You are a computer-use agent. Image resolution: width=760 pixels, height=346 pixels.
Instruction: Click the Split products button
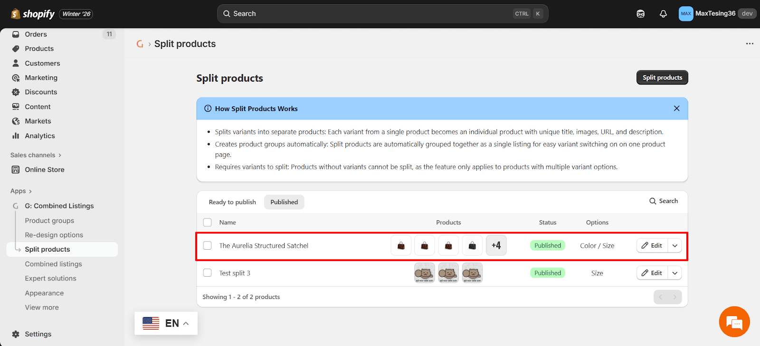click(662, 77)
